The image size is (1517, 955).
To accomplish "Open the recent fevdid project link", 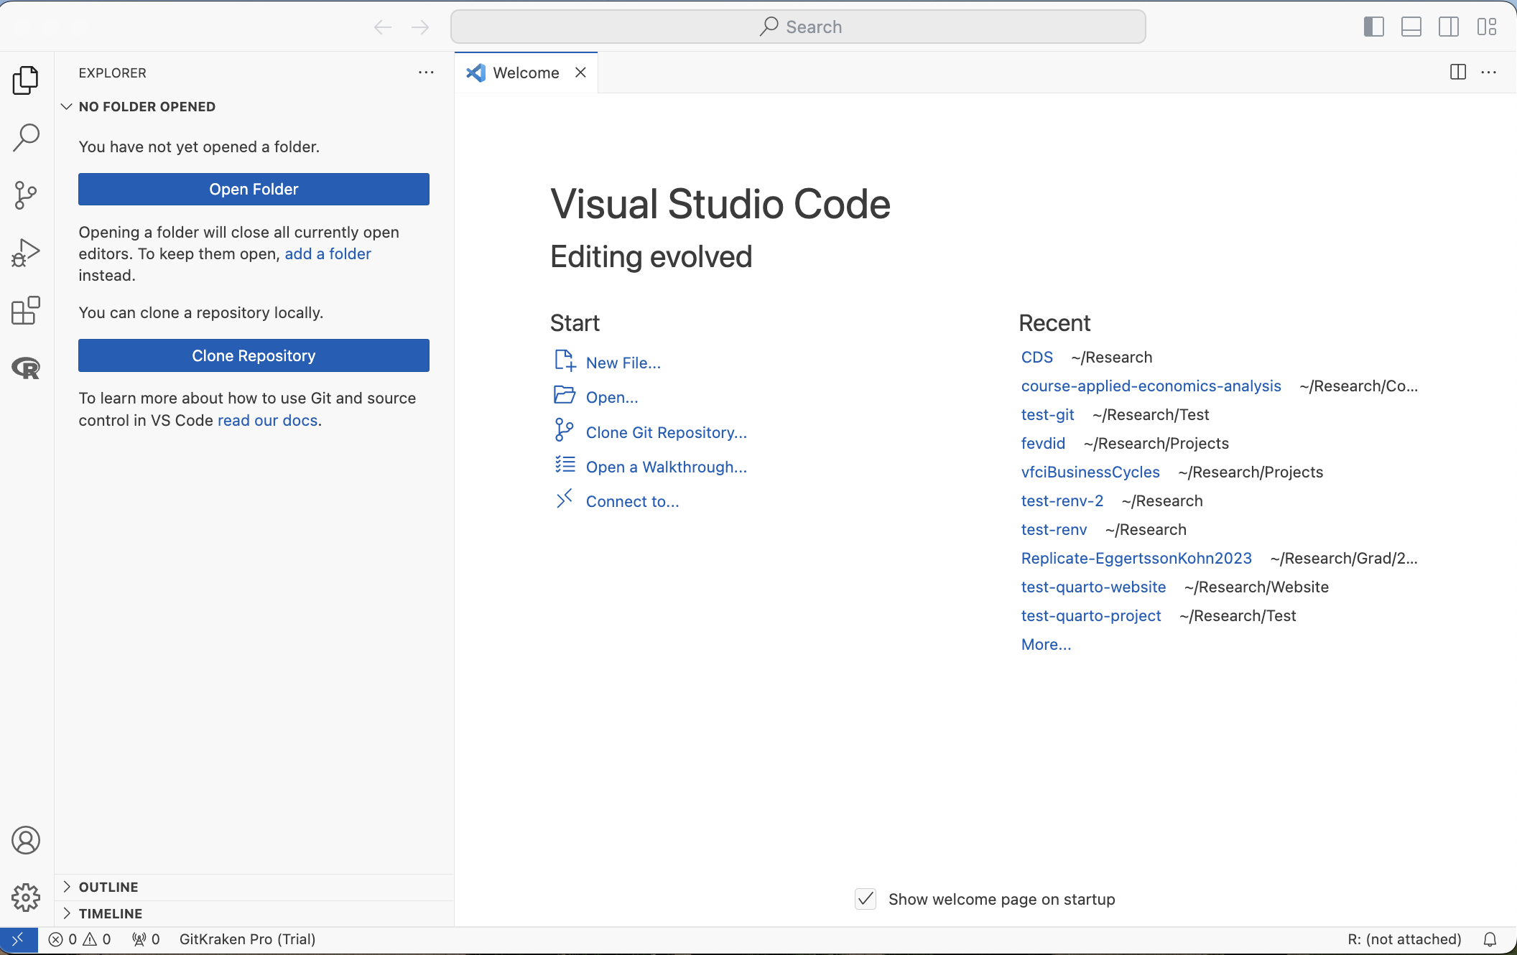I will coord(1043,443).
